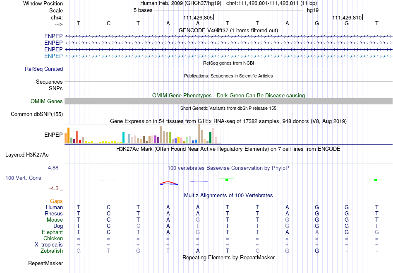
Task: Select the Mouse alignment row label
Action: click(55, 220)
